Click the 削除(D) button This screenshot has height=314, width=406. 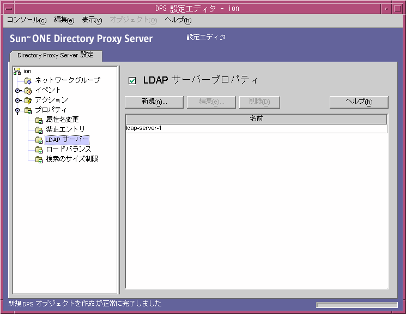(259, 102)
